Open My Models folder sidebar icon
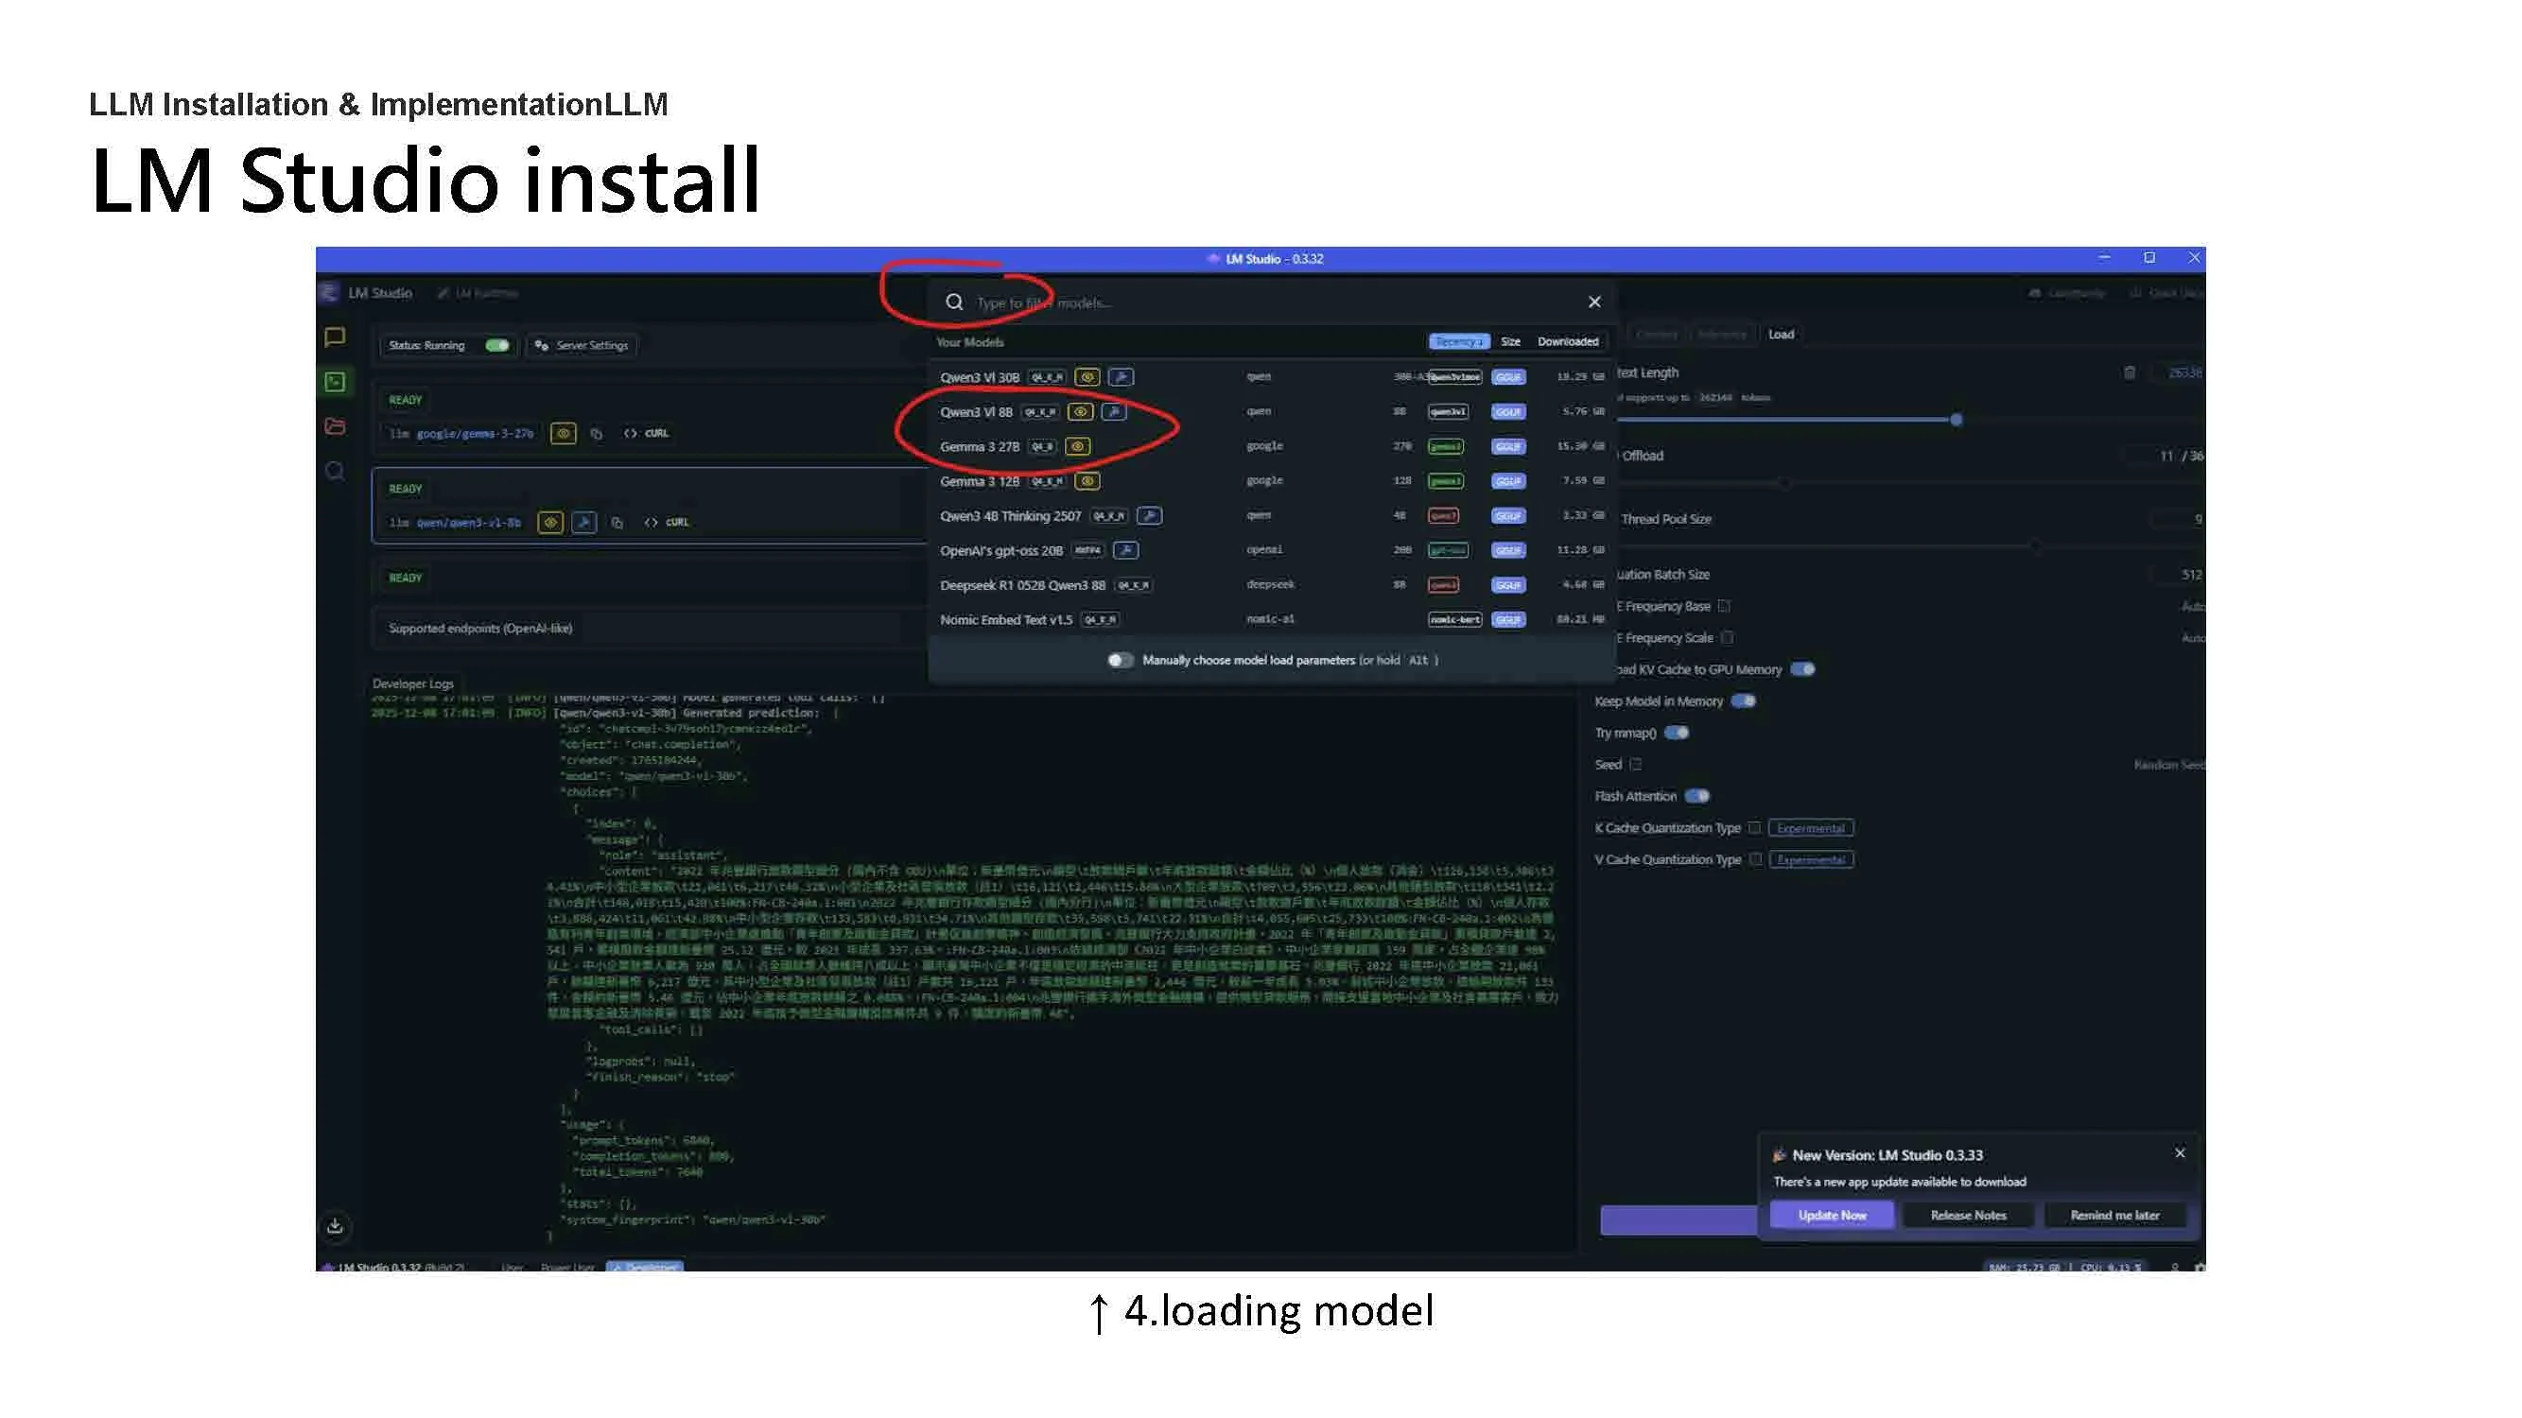The width and height of the screenshot is (2522, 1418). (x=335, y=425)
